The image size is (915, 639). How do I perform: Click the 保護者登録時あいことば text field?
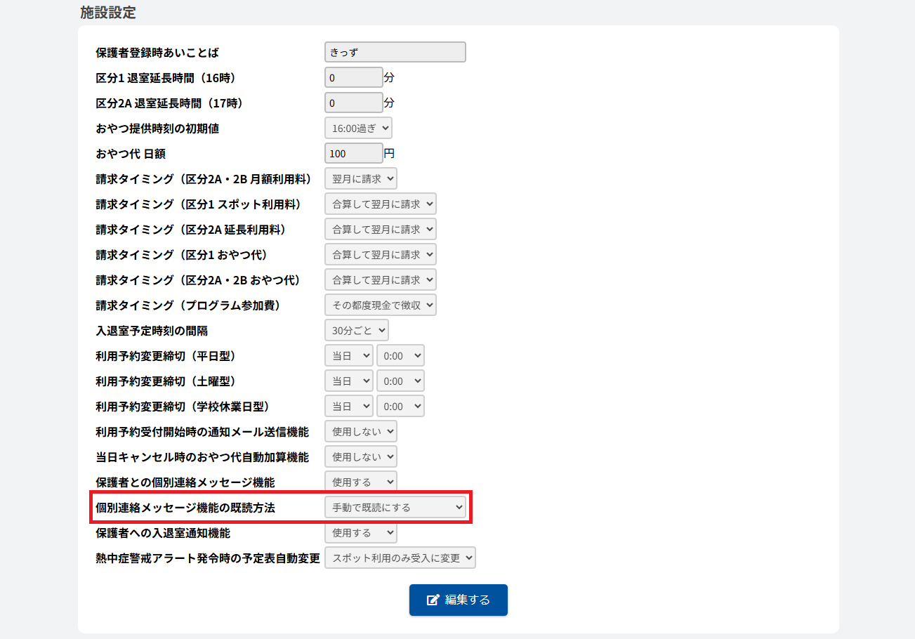pos(395,53)
